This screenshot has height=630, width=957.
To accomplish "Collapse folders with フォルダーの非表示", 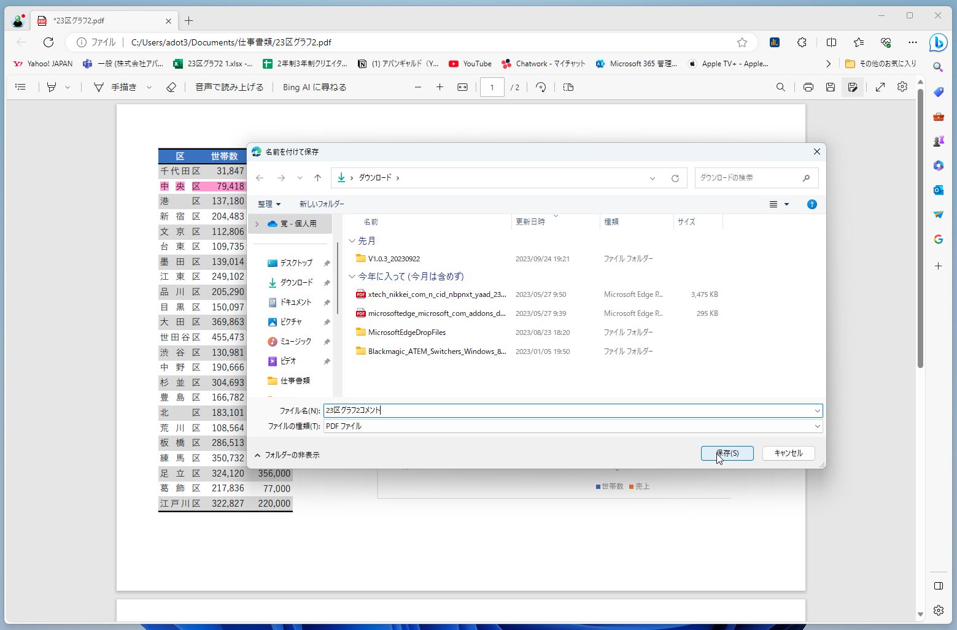I will tap(287, 455).
